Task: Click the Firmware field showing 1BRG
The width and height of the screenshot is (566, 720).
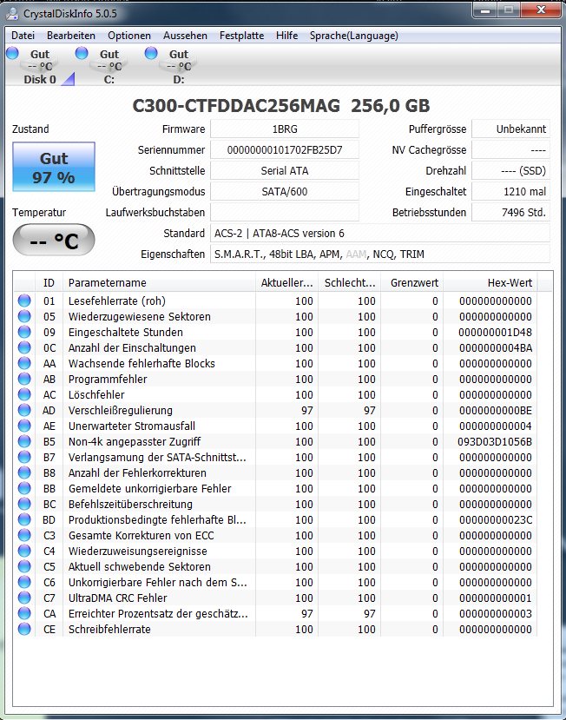Action: [x=285, y=129]
